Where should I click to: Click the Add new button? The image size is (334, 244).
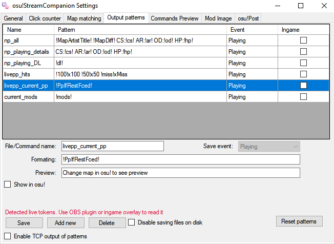[x=66, y=222]
